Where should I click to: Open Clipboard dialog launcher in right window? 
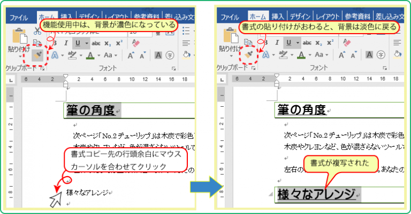[253, 68]
